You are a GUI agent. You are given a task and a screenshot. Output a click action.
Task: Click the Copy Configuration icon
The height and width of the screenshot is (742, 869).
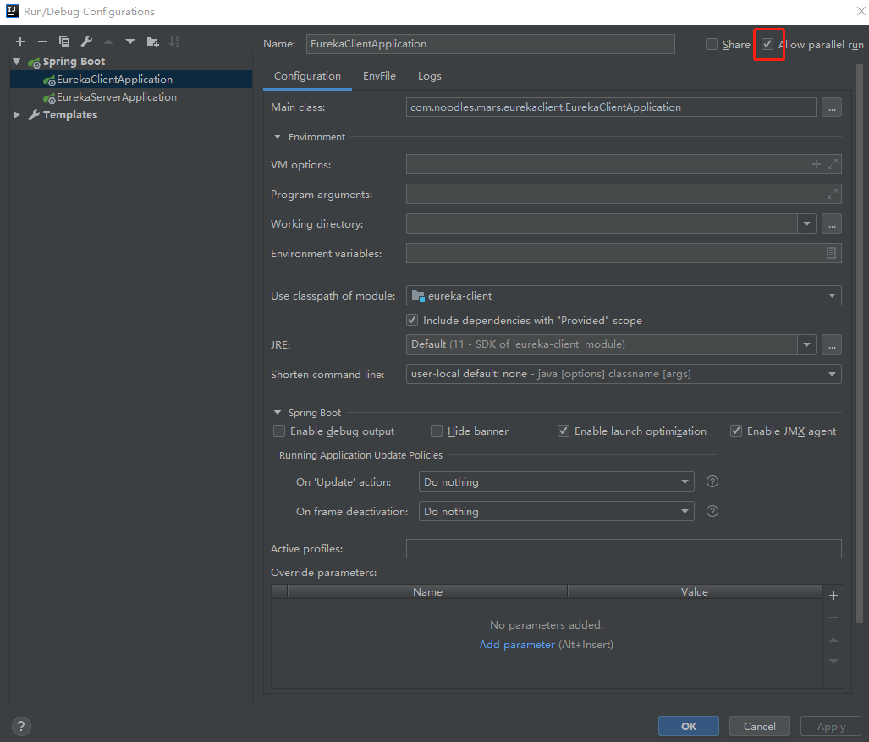[x=64, y=41]
